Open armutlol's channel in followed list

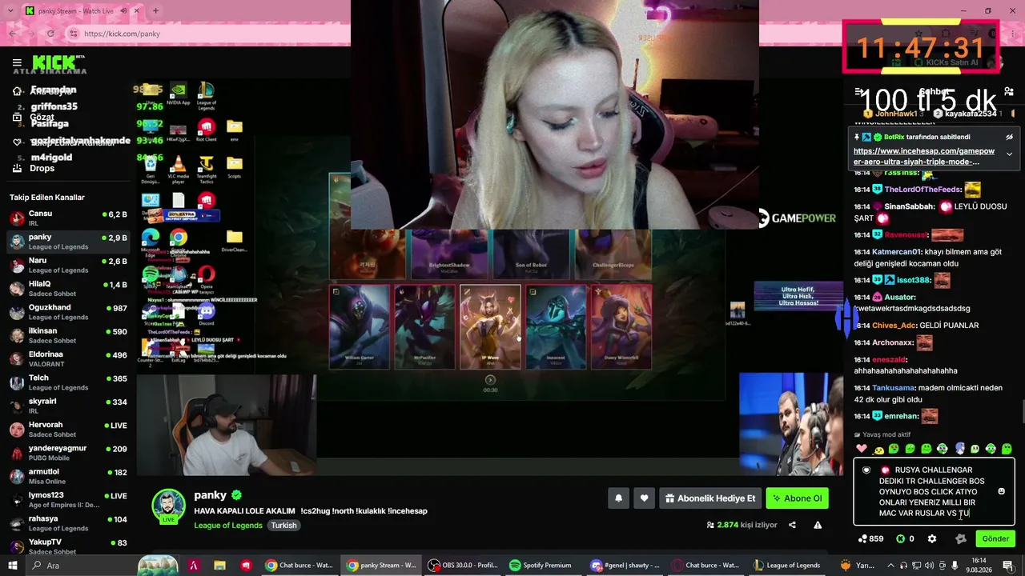click(68, 476)
